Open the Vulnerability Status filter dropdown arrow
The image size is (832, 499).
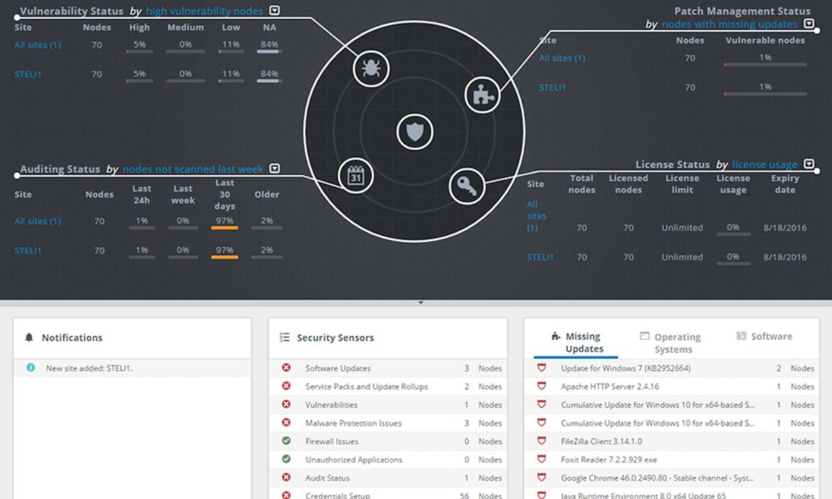(275, 11)
